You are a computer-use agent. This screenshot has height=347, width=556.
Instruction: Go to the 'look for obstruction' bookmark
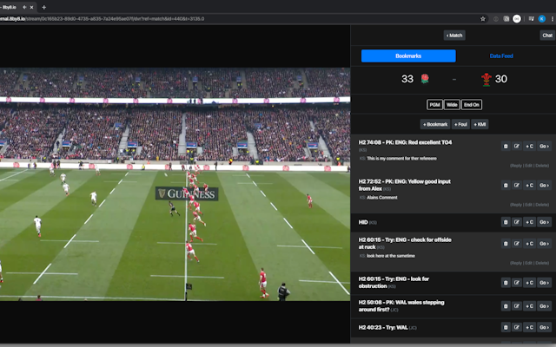tap(544, 283)
